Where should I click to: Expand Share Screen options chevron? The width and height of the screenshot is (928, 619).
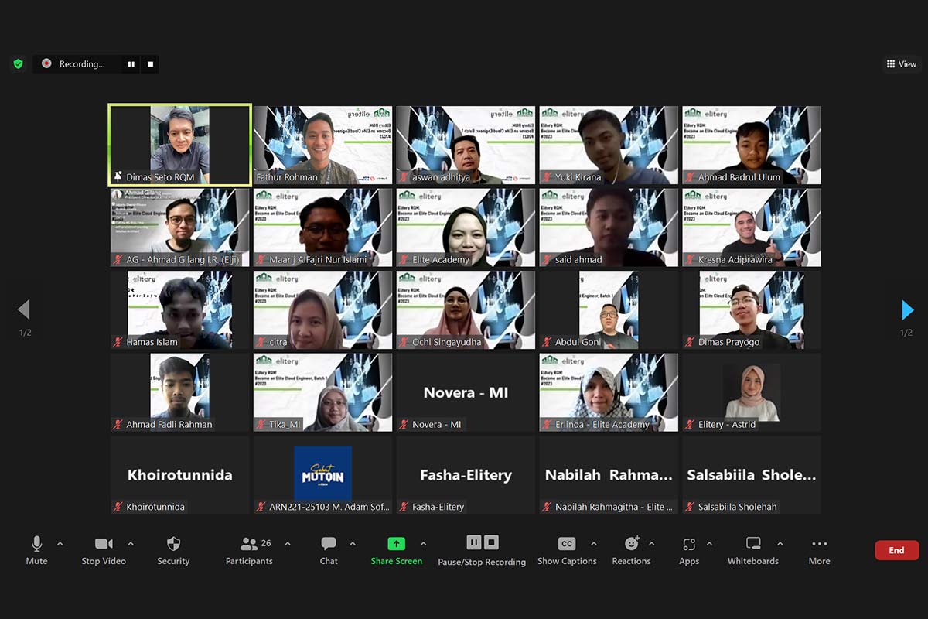[423, 543]
